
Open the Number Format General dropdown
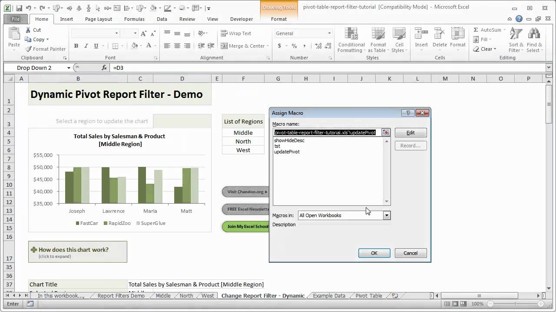(x=330, y=33)
